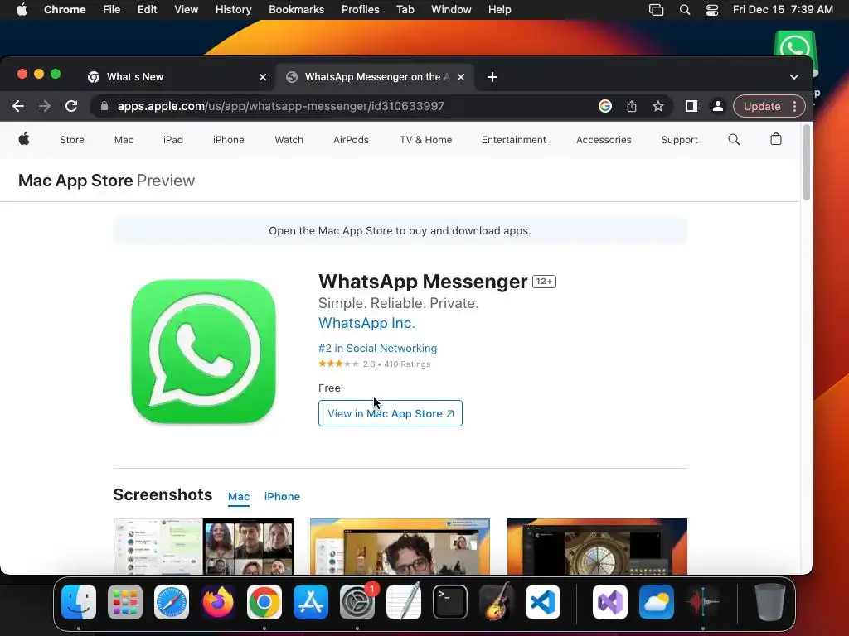Open Chrome's three-dot menu
849x636 pixels.
pyautogui.click(x=794, y=106)
